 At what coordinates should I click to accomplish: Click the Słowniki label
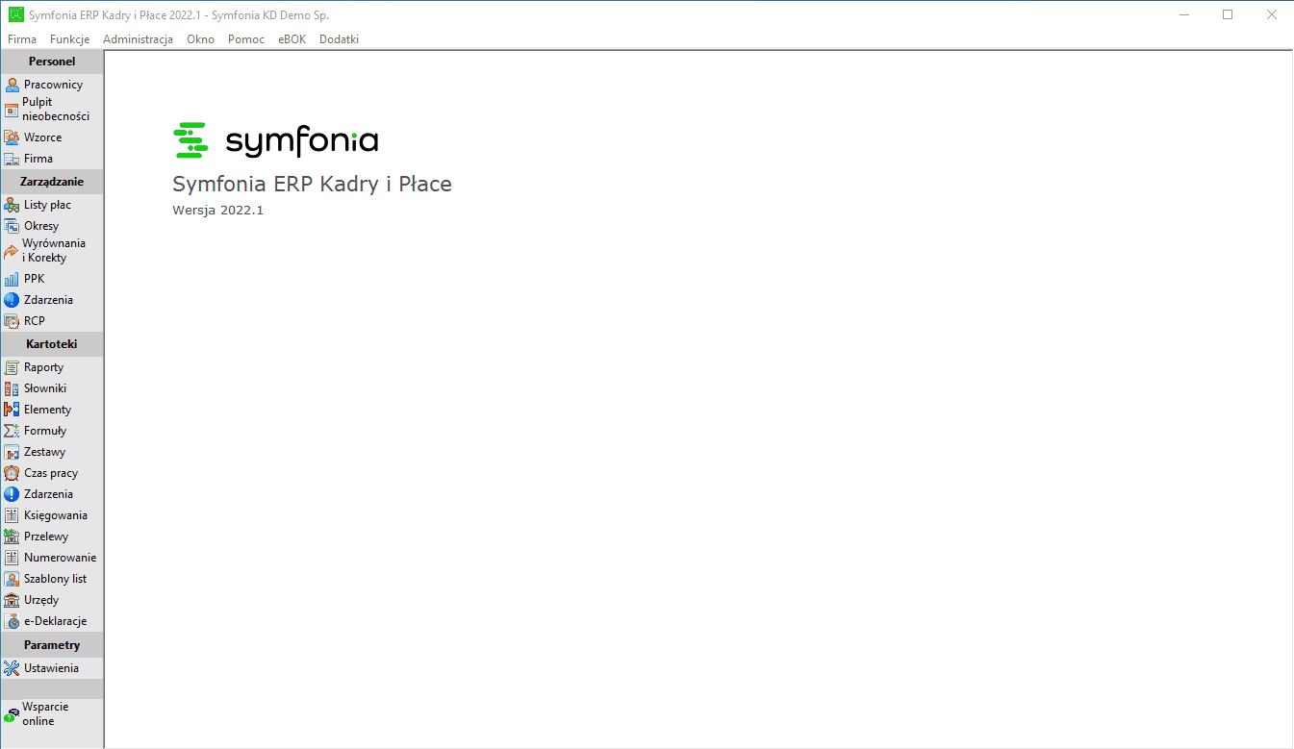click(45, 388)
